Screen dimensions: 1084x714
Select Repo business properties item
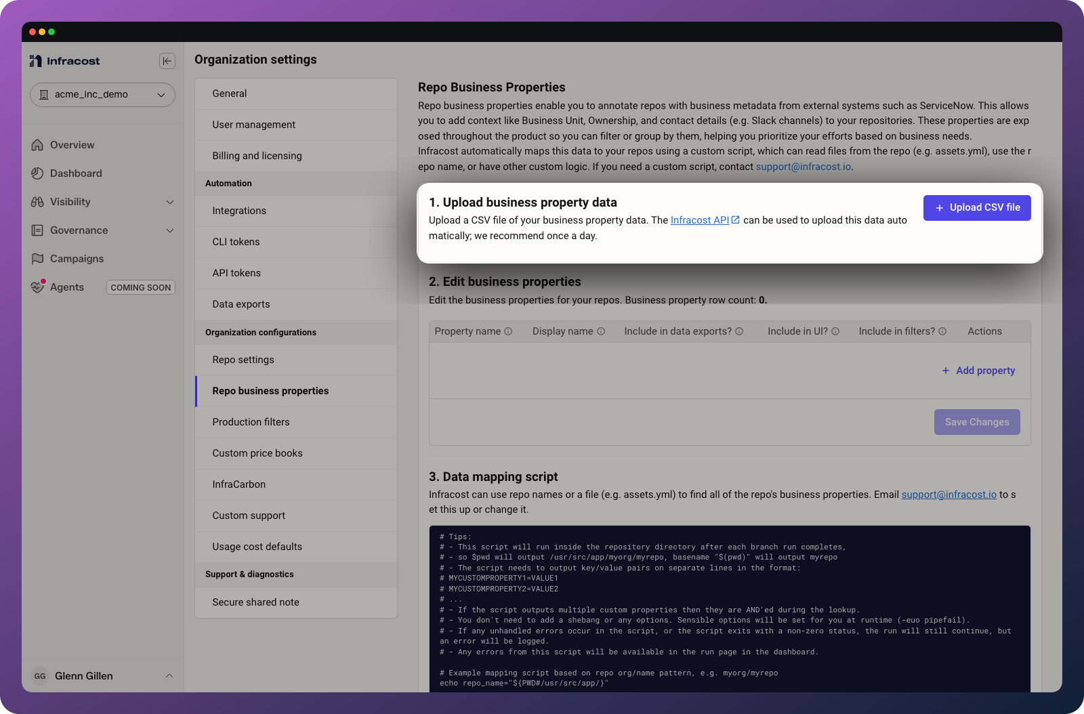(x=296, y=391)
